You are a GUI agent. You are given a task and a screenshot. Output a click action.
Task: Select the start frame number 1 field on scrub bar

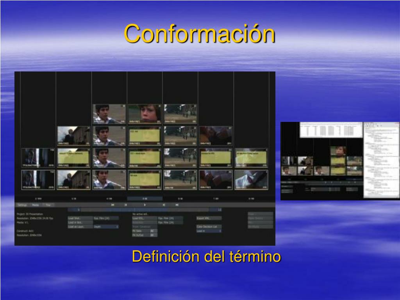pos(74,210)
